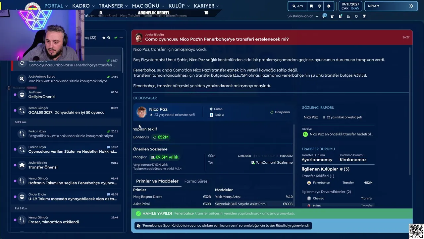The height and width of the screenshot is (239, 424).
Task: Click the A+ recommendation badge
Action: point(305,134)
